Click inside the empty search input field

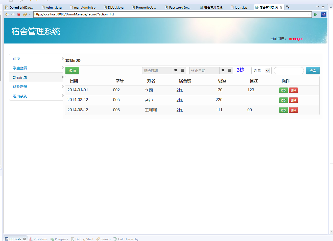[x=289, y=71]
